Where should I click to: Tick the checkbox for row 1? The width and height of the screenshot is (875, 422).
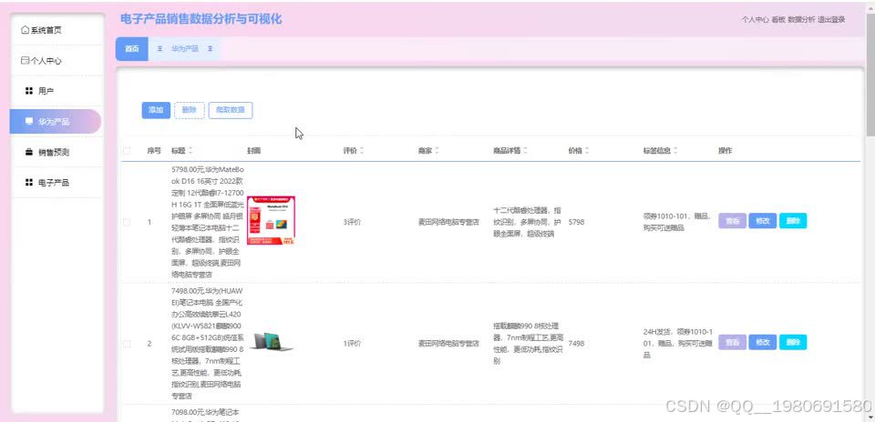pyautogui.click(x=127, y=222)
